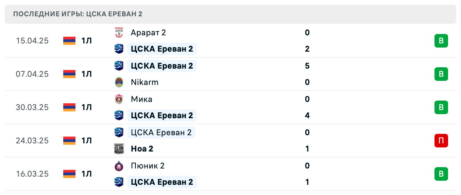461x195 pixels.
Task: Click ЦСКА Ереван 2 logo in 15.04.25 match
Action: (x=119, y=49)
